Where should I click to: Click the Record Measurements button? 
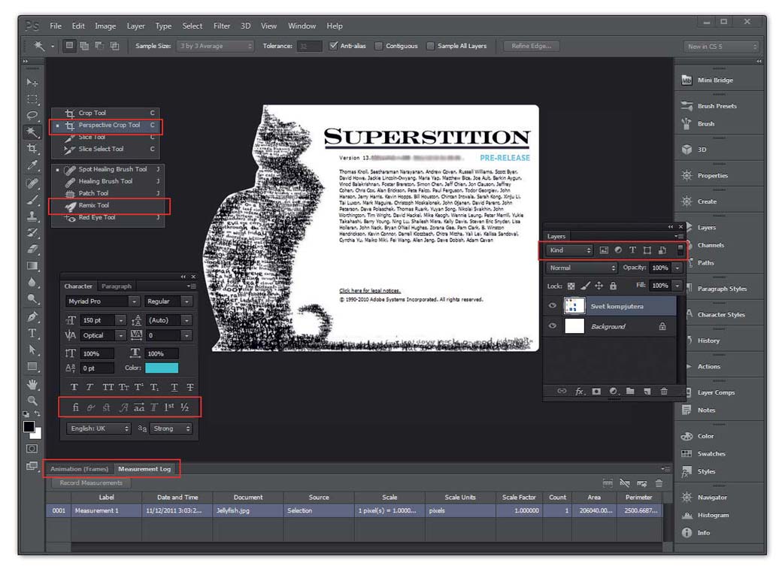[91, 483]
